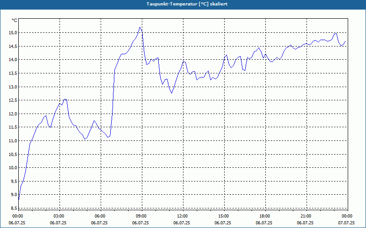This screenshot has height=228, width=366.
Task: Click the 8,5 y-axis label
Action: [x=14, y=208]
